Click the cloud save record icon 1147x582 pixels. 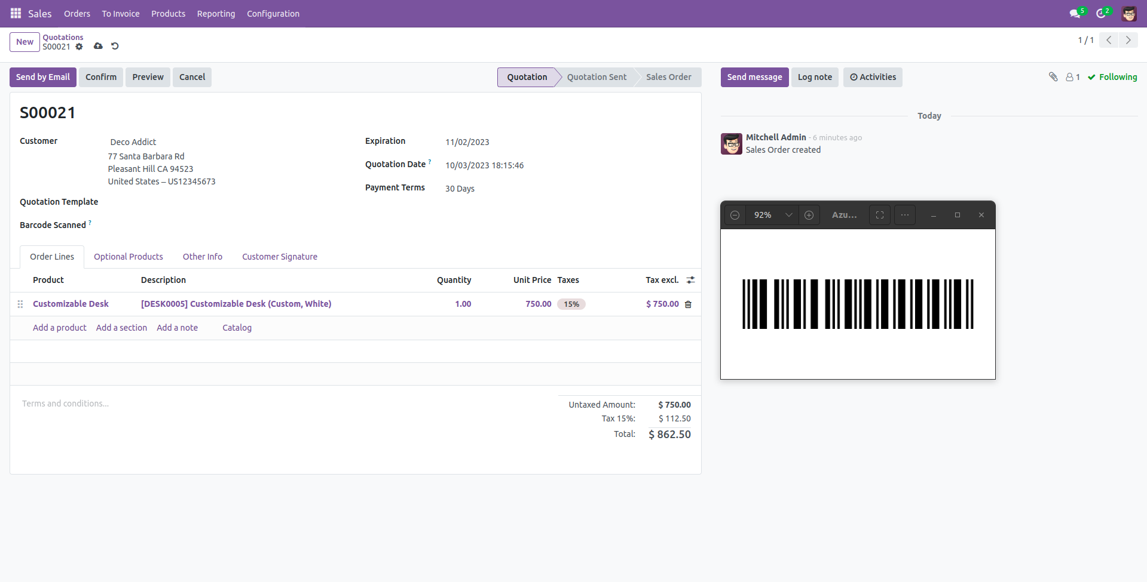98,46
